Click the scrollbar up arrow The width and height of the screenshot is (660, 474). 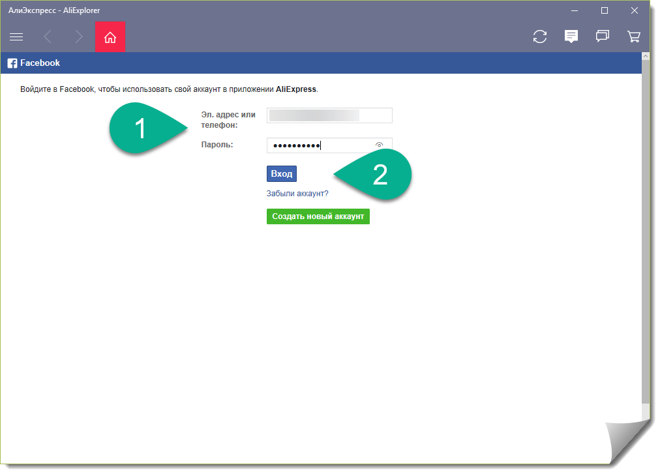[646, 57]
